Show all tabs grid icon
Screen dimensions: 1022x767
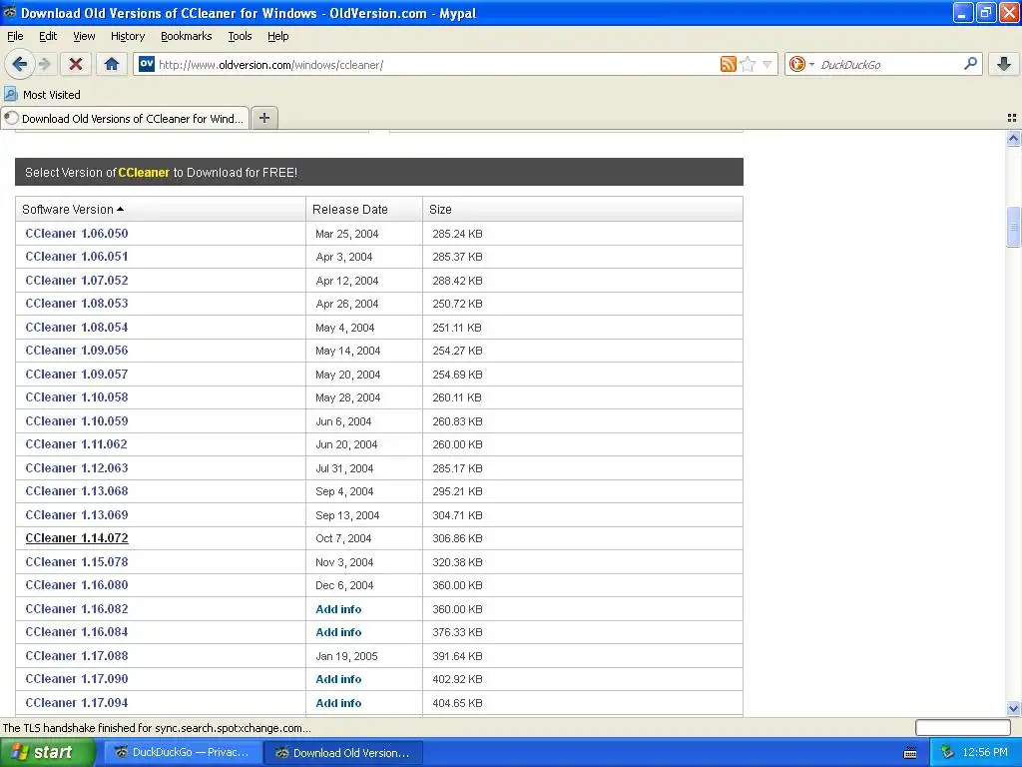(1012, 118)
